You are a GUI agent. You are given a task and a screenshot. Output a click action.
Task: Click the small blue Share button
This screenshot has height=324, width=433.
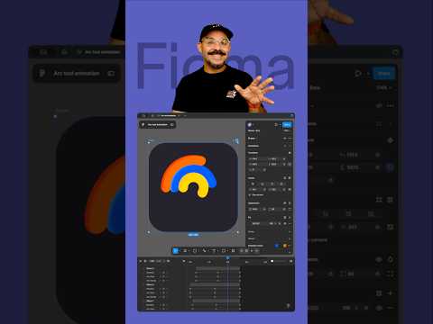(287, 124)
